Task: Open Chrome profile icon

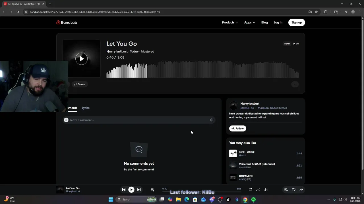Action: [353, 12]
